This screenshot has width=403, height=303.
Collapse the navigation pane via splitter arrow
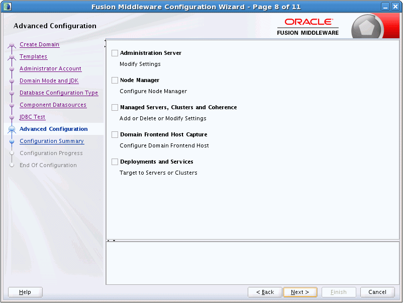(105, 41)
